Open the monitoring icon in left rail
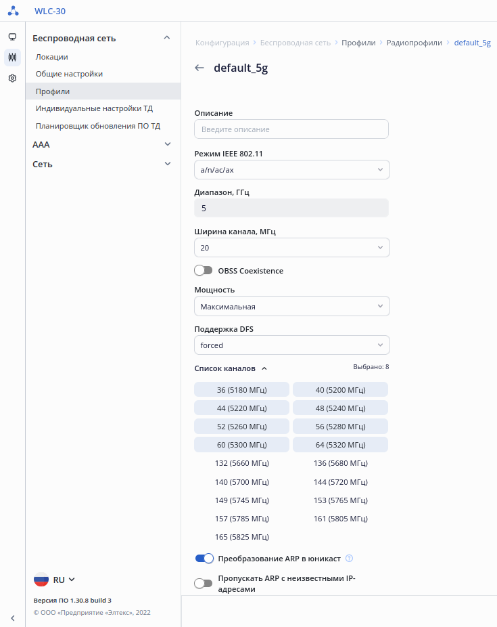Screen dimensions: 497x627 12,37
